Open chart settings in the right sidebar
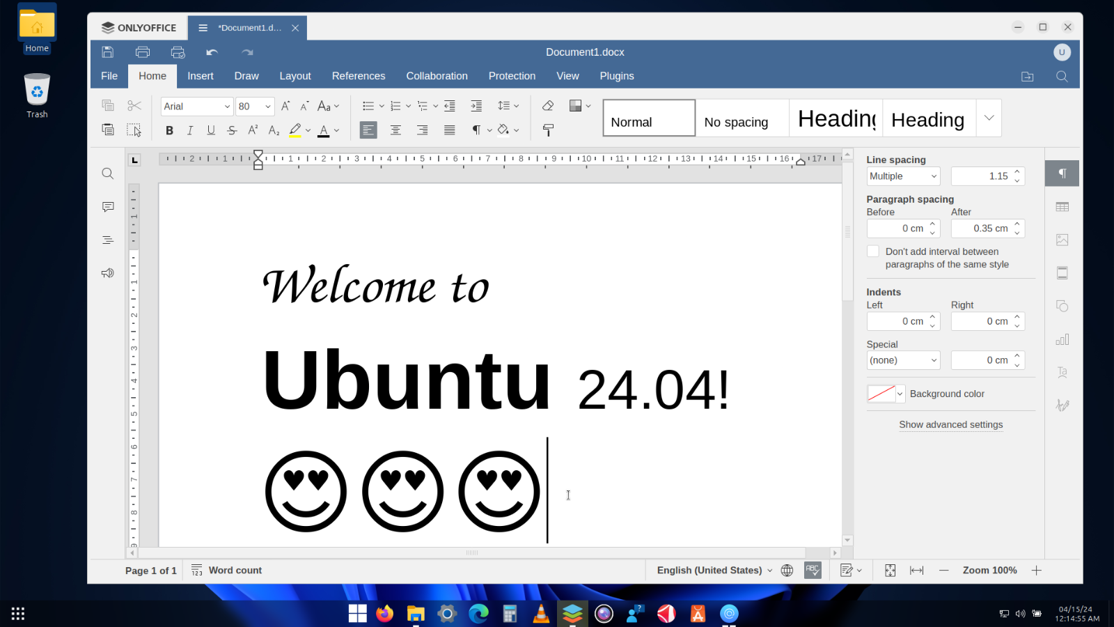Screen dimensions: 1114x627 click(1062, 339)
